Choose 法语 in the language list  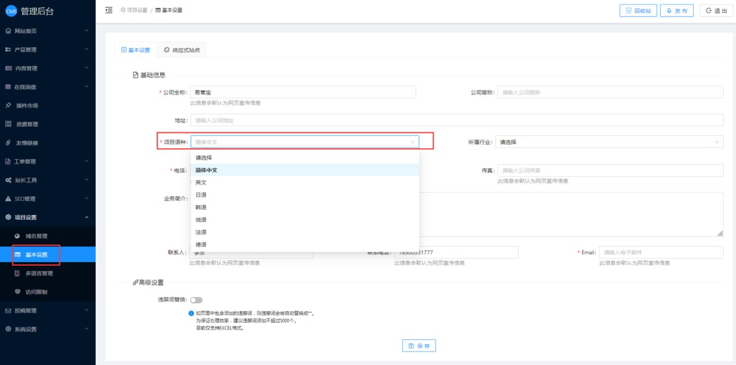point(305,232)
